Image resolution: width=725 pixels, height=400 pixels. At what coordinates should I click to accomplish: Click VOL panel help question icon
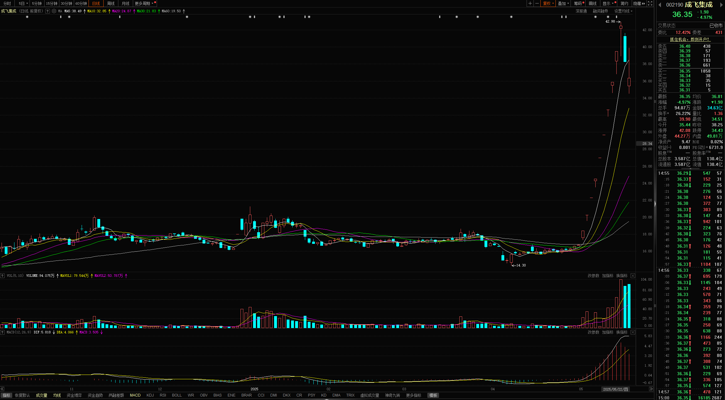coord(3,276)
